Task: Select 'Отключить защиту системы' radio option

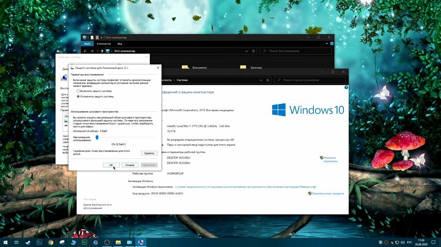Action: 95,96
